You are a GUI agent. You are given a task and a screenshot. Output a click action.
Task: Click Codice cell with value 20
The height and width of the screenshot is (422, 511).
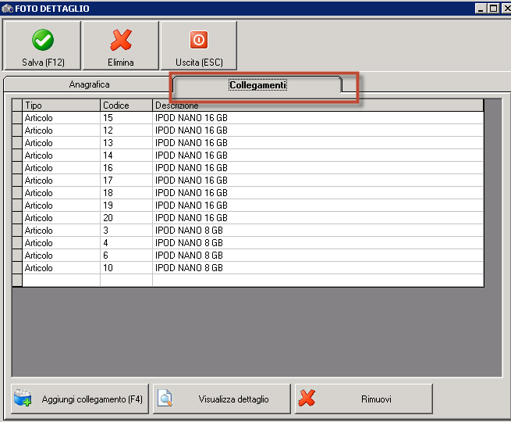click(x=126, y=218)
